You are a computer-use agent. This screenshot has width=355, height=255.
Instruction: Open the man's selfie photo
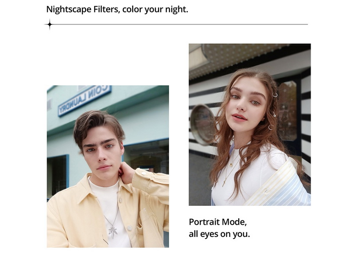108,166
